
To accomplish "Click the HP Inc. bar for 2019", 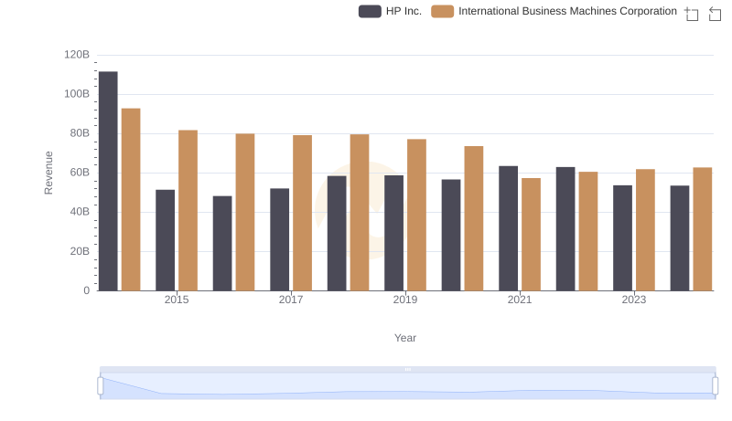I will pos(394,233).
